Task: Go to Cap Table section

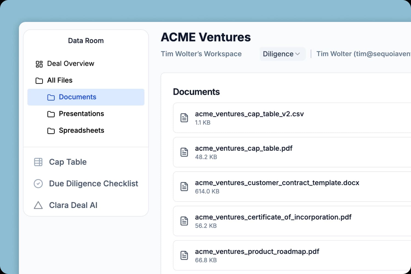Action: [68, 162]
